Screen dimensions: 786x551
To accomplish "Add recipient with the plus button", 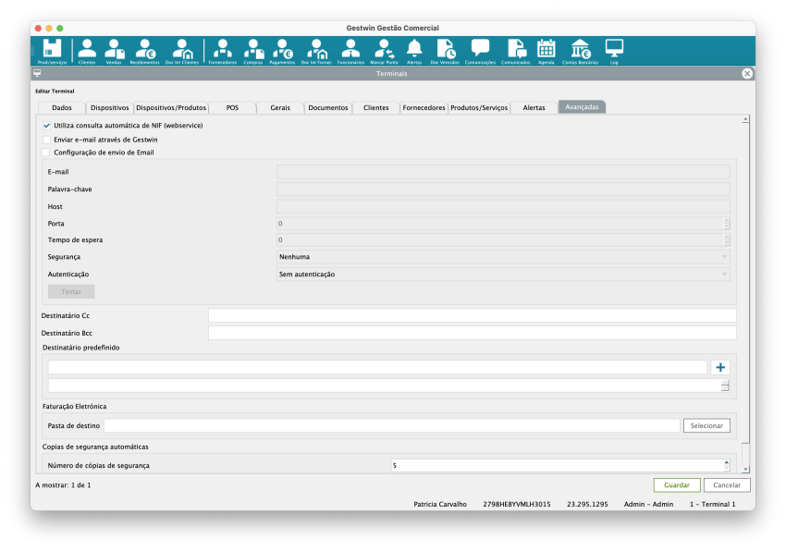I will pos(720,367).
